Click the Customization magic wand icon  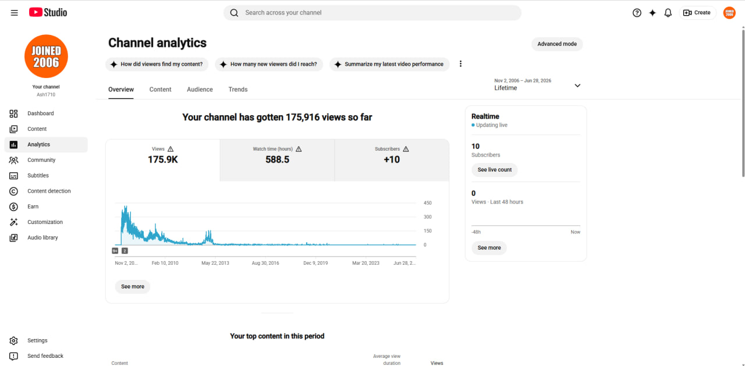pyautogui.click(x=13, y=222)
